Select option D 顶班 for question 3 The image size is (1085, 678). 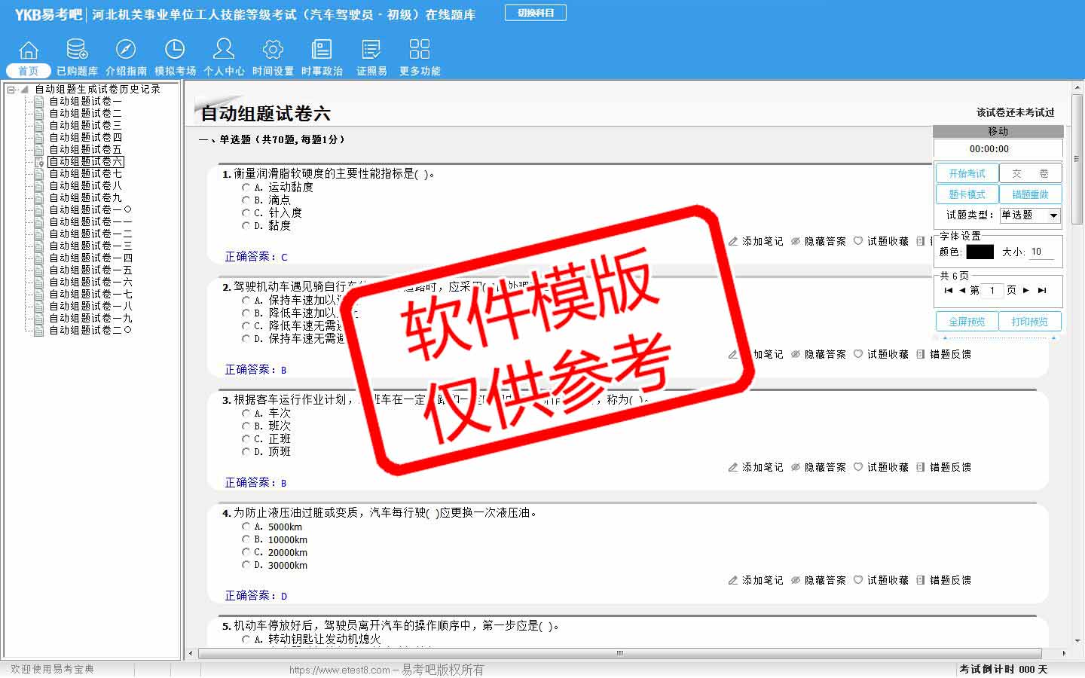click(246, 451)
